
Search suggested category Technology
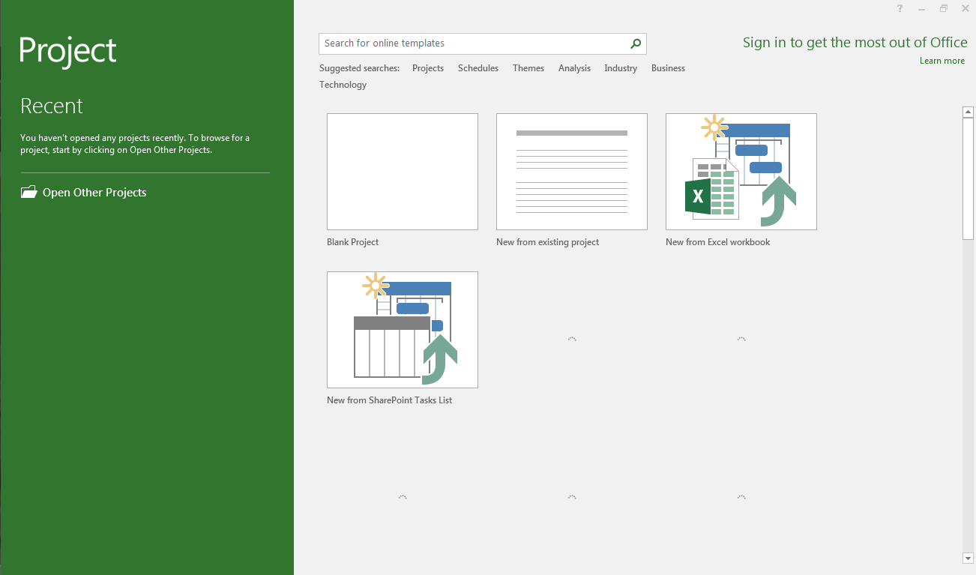tap(343, 85)
